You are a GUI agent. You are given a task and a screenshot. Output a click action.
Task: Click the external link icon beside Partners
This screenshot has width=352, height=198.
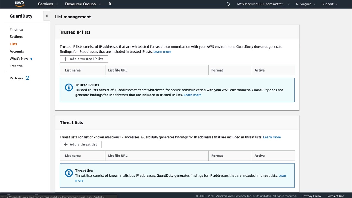pos(27,78)
